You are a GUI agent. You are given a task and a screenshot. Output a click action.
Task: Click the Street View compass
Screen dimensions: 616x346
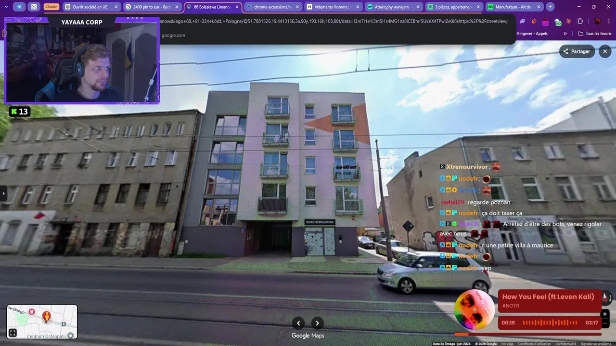(607, 297)
